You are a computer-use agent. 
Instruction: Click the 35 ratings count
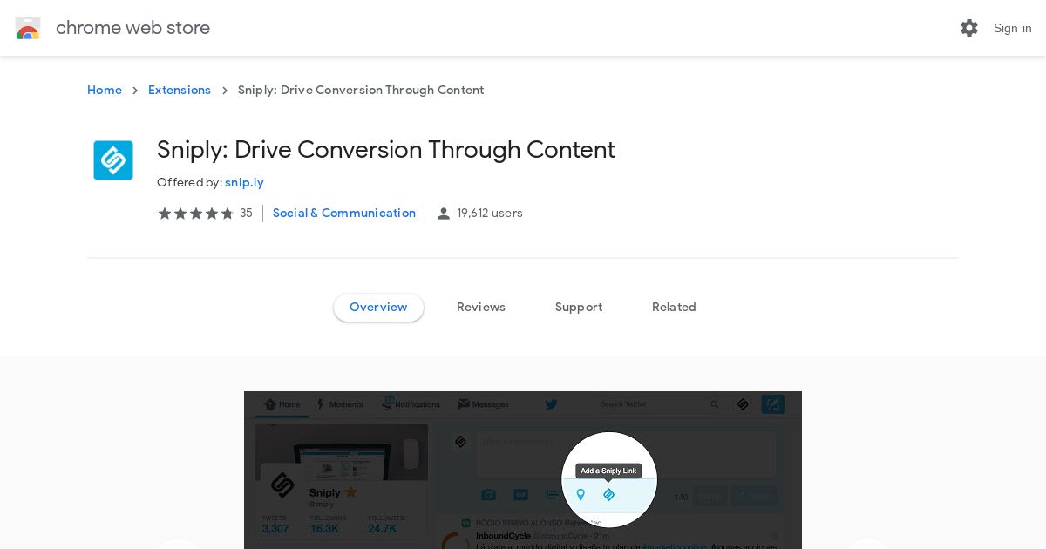click(246, 213)
